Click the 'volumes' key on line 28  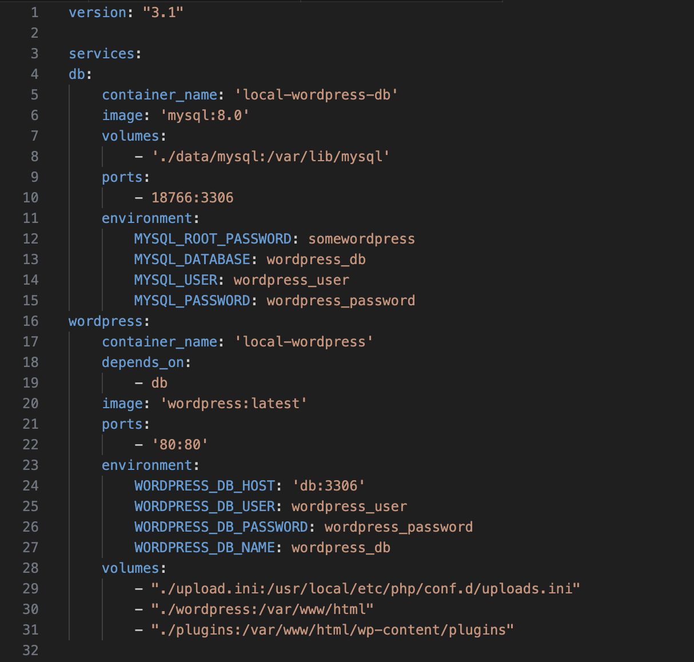tap(130, 568)
